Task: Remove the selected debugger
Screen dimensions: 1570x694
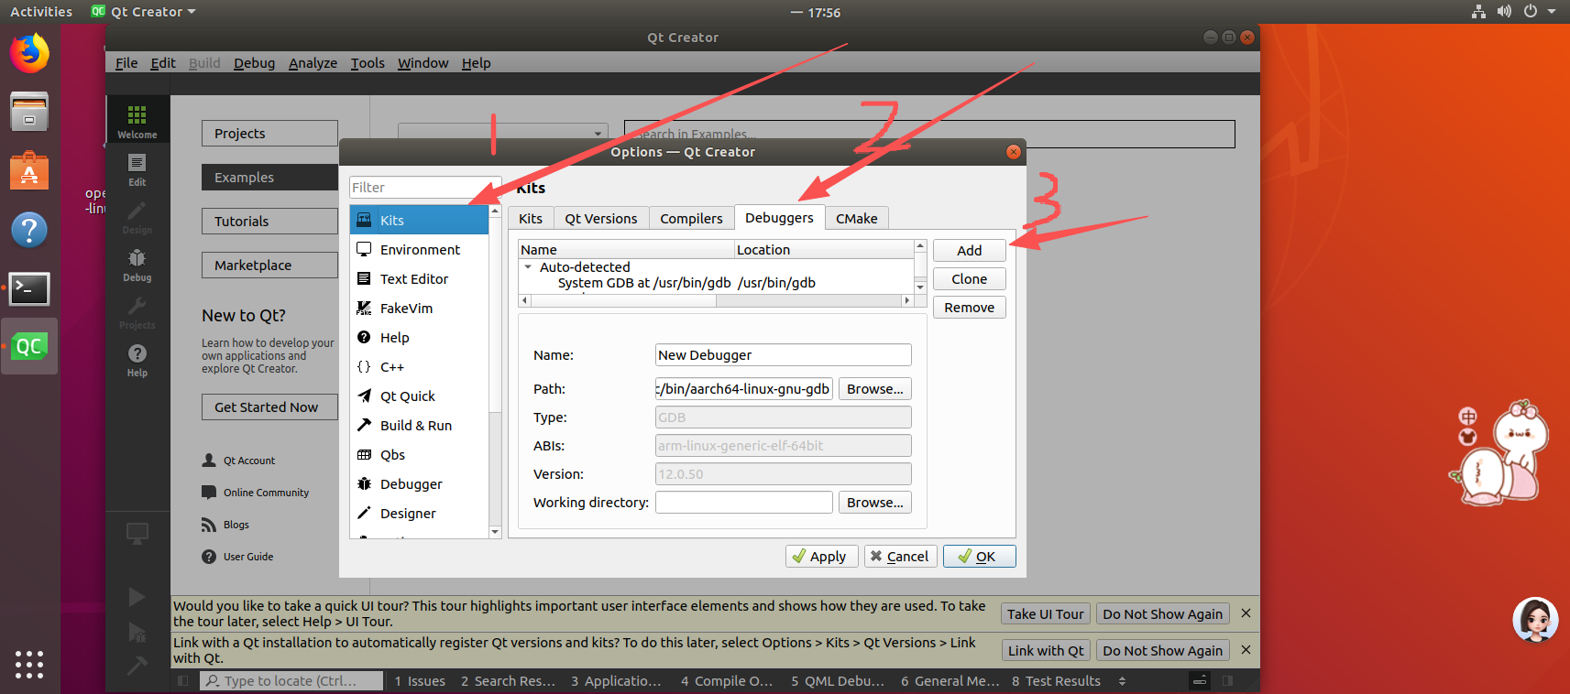Action: (x=970, y=307)
